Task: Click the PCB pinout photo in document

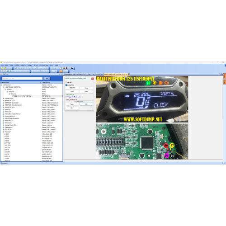Action: click(x=142, y=141)
